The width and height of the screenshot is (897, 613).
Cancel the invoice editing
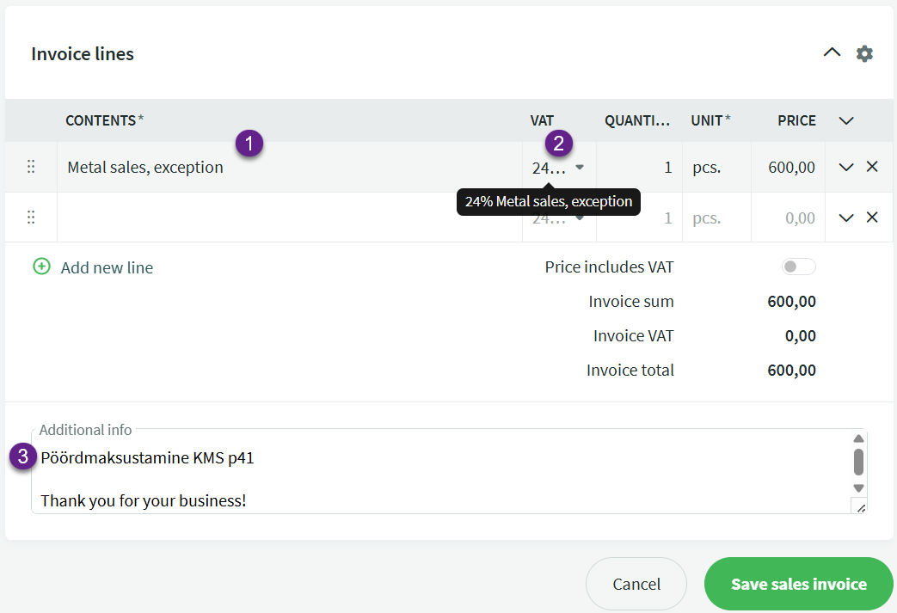pos(636,584)
